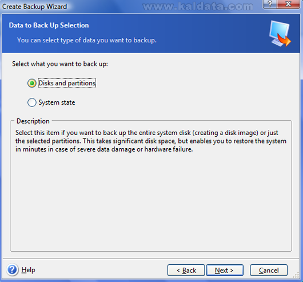Click the resize grip in the window corner
The width and height of the screenshot is (303, 282).
(x=296, y=275)
